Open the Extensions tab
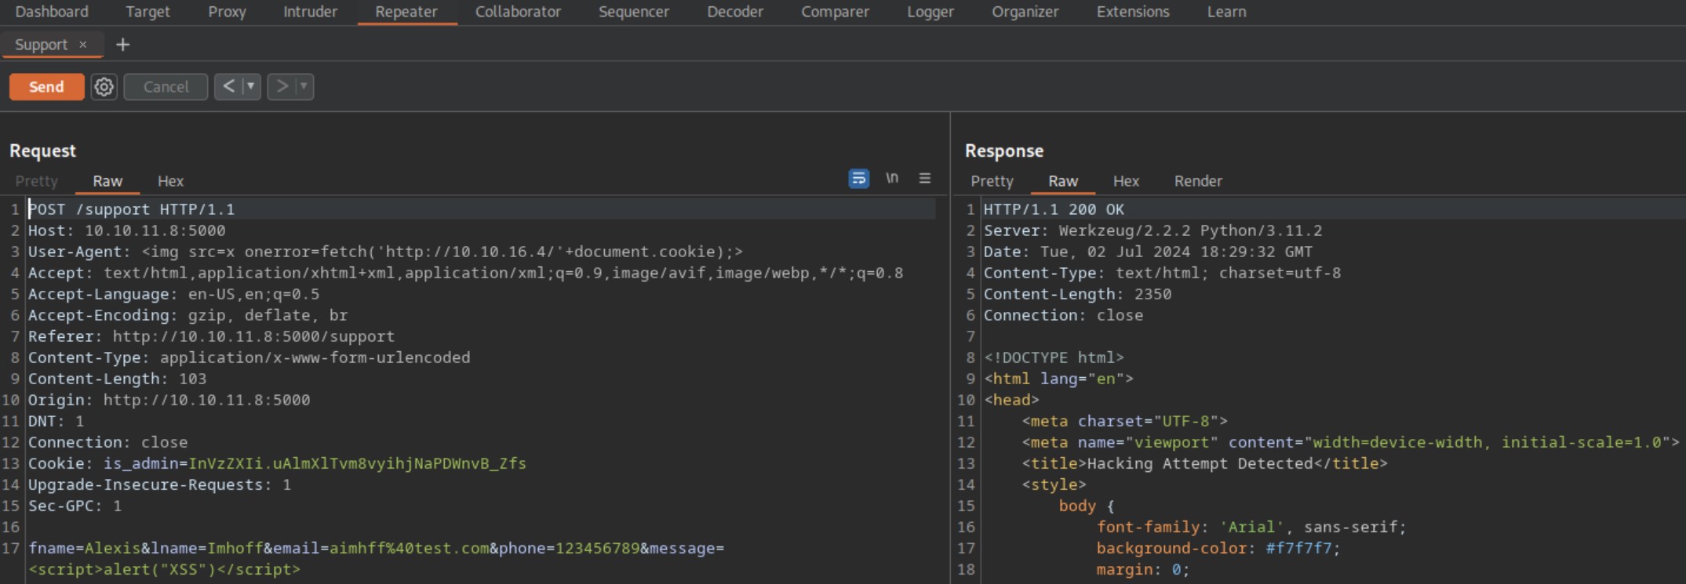 point(1133,12)
